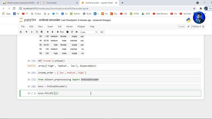Viewport: 212px width, 119px height.
Task: Open the Fb bookmark
Action: [x=16, y=14]
